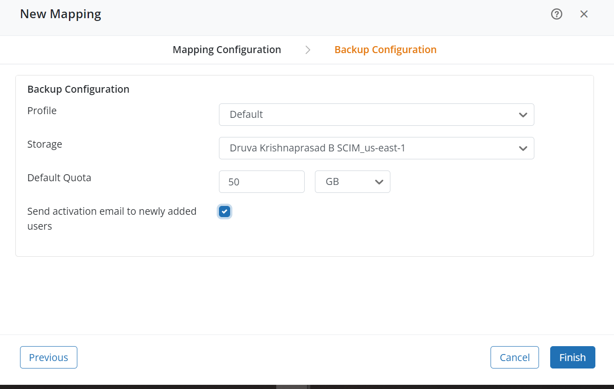Select the Backup Configuration step tab
The width and height of the screenshot is (614, 389).
click(x=385, y=50)
